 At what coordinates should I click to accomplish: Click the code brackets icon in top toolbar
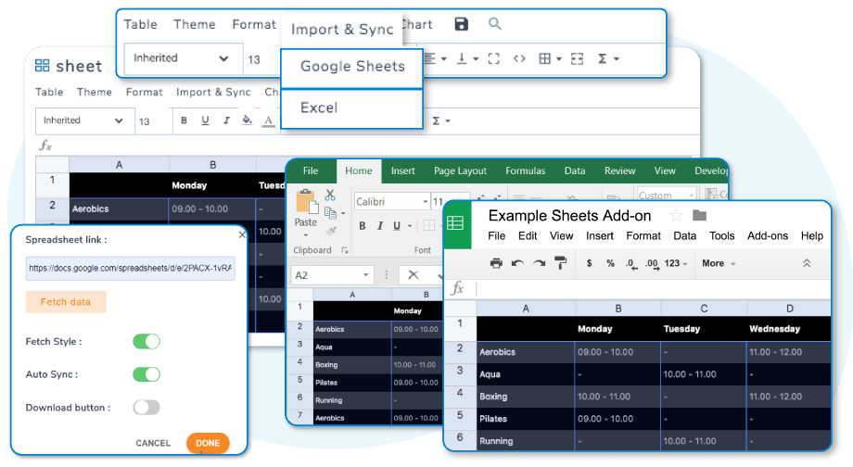tap(519, 58)
